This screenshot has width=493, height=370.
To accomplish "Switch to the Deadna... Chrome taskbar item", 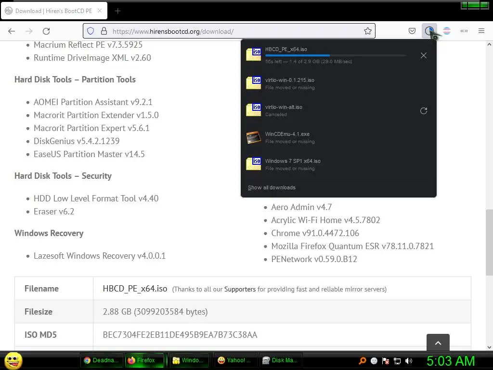I will 101,360.
